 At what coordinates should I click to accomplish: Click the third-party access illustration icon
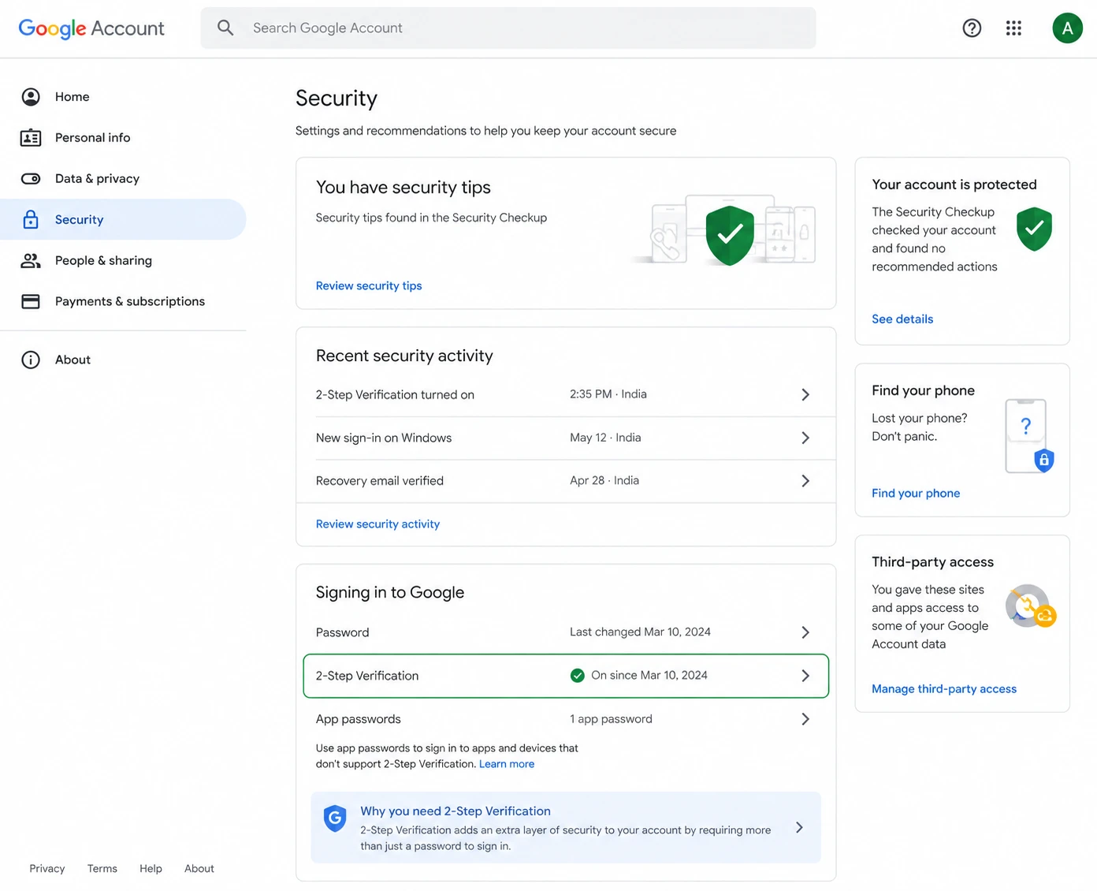pos(1031,606)
